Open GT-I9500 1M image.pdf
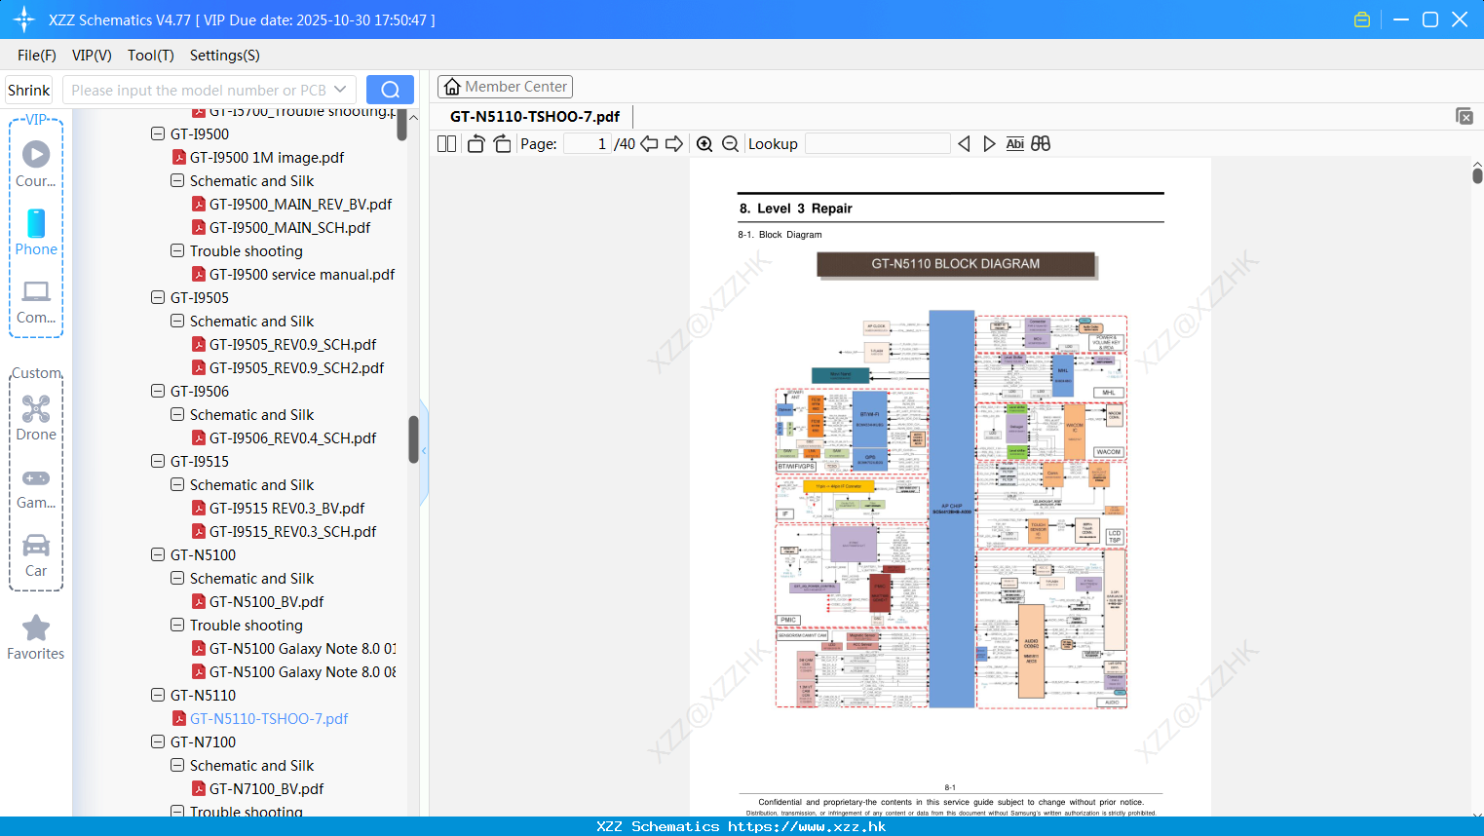This screenshot has height=836, width=1484. pos(267,157)
